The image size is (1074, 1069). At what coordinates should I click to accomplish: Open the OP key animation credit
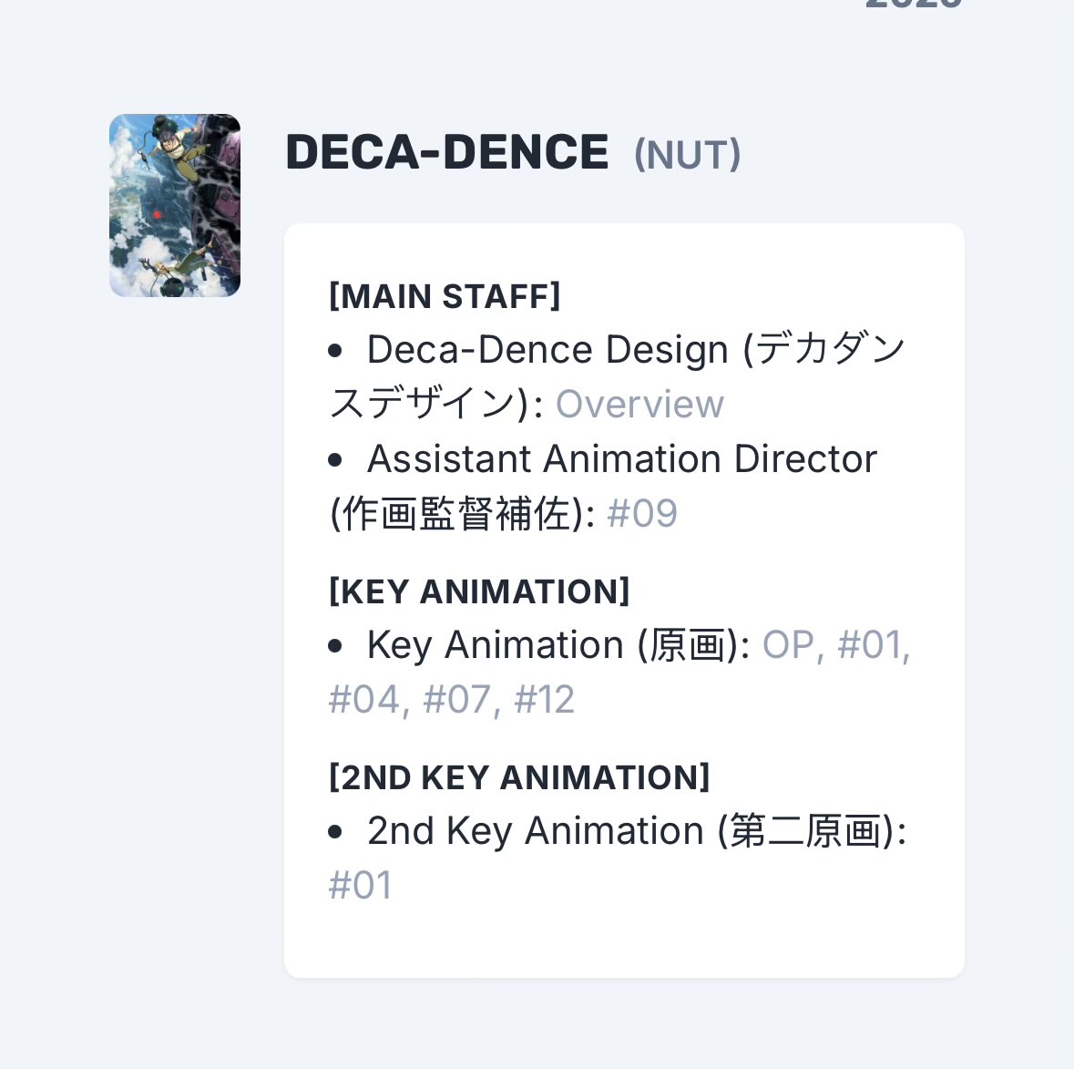click(788, 645)
